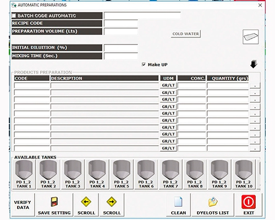Click the right arrow SCROLL icon

point(112,202)
